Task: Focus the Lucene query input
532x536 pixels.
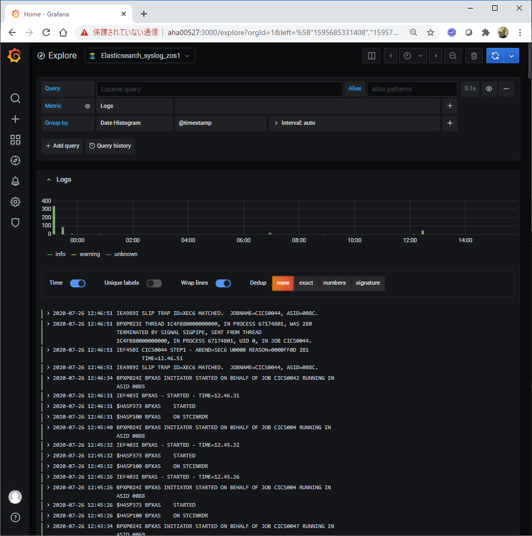Action: click(220, 89)
